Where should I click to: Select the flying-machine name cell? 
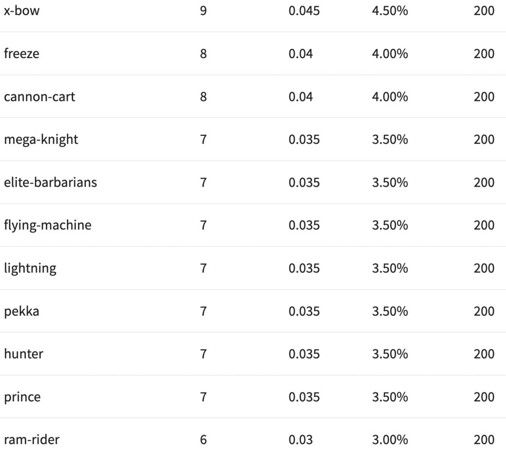[x=47, y=226]
